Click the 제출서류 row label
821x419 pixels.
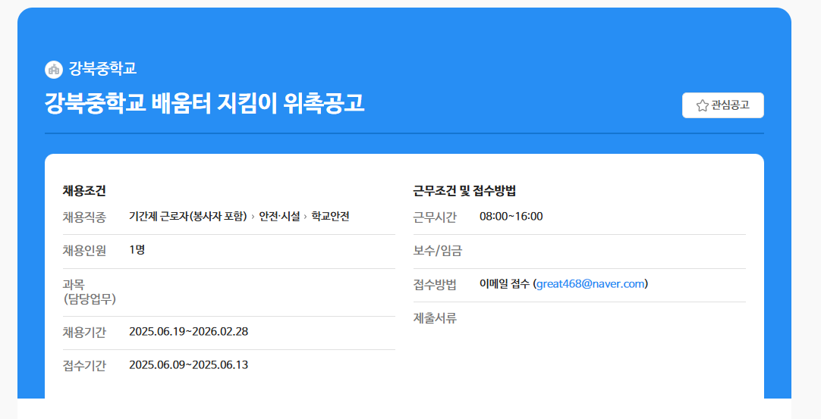[x=435, y=318]
